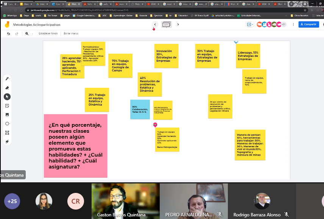Screen dimensions: 324x219
Task: Select the Manera de pensar 10% note
Action: tap(250, 145)
